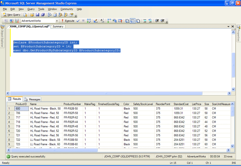Click the Design Query in Editor icon

click(x=95, y=21)
